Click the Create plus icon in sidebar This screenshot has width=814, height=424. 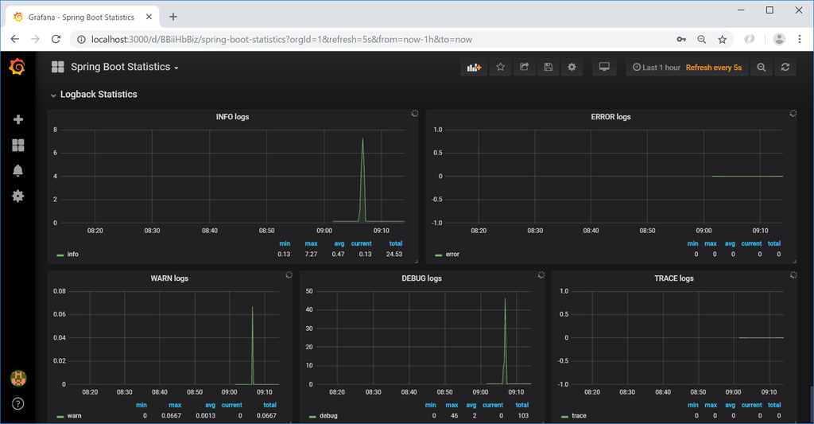pos(18,119)
